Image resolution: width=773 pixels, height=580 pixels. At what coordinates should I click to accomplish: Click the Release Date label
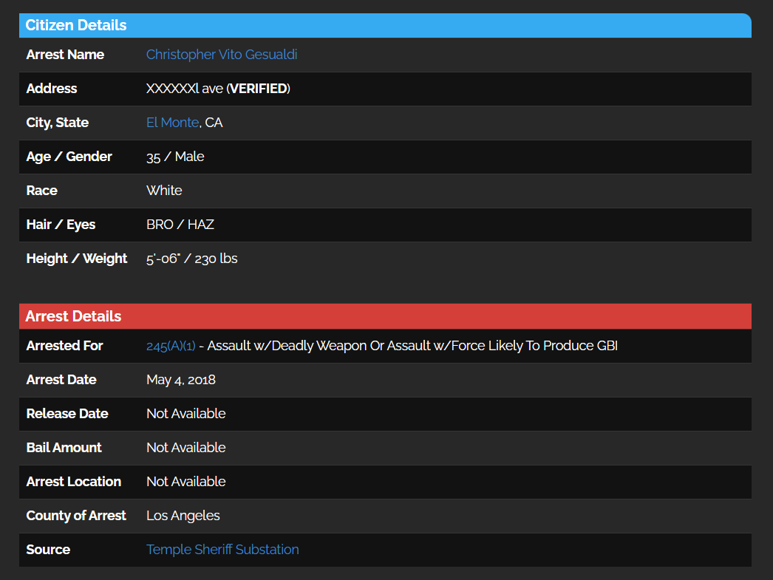tap(67, 414)
